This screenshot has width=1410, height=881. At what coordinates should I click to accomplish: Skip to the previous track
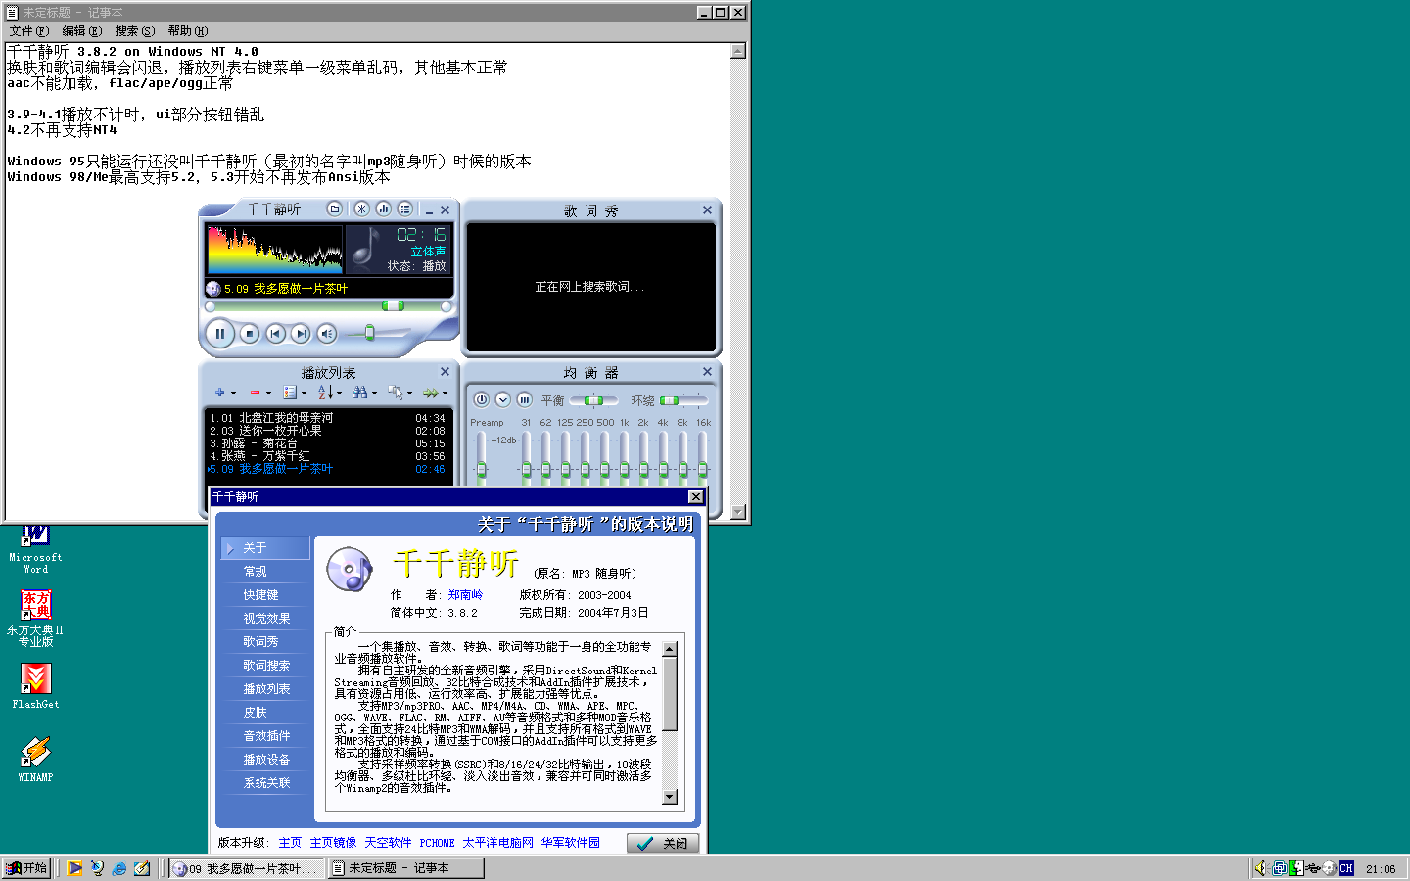pos(276,334)
